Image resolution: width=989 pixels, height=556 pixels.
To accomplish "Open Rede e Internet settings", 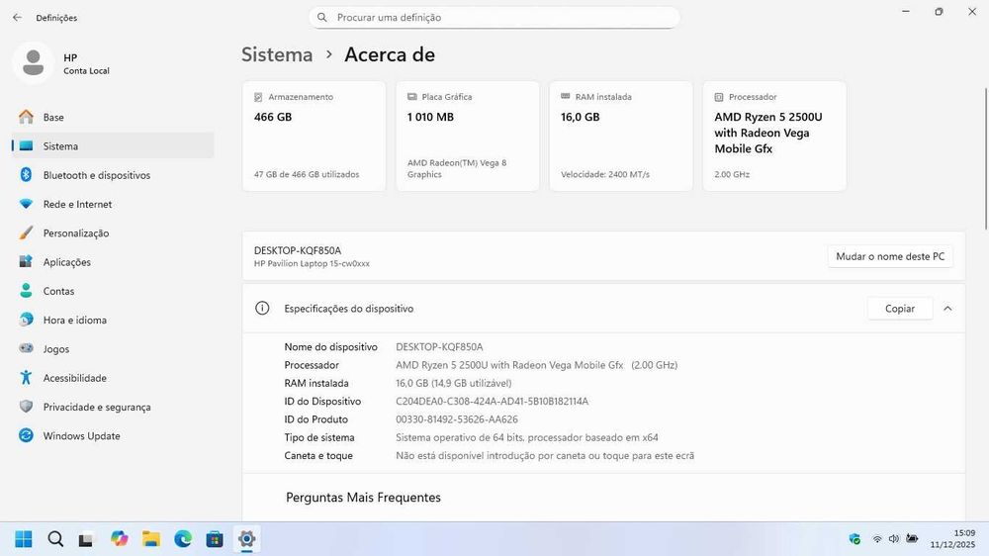I will (x=113, y=204).
